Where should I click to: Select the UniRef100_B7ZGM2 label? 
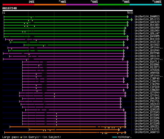147,115
